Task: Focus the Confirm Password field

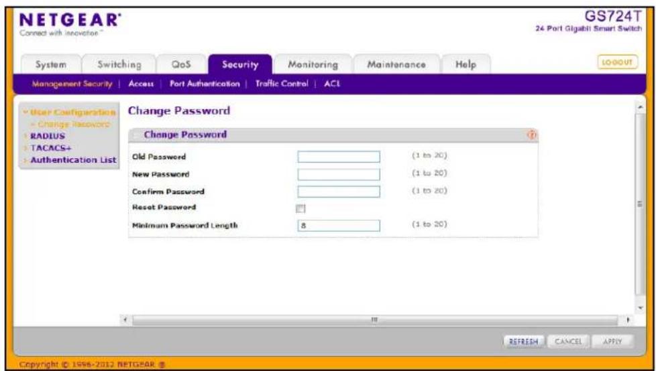Action: point(339,192)
